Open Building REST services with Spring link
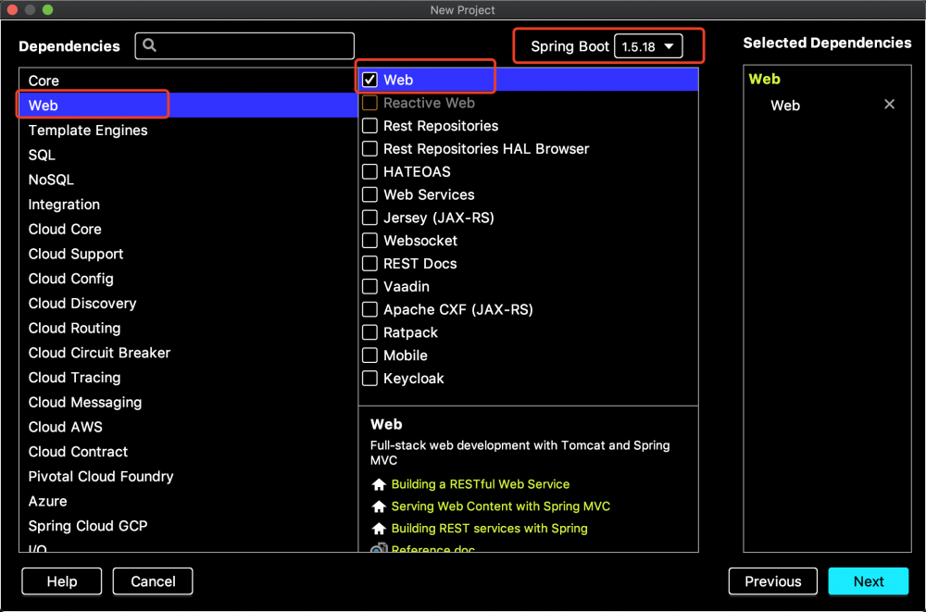926x612 pixels. [x=489, y=529]
